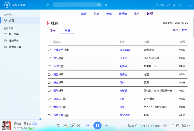This screenshot has width=194, height=131.
Task: Open comments for the current song
Action: tap(72, 126)
